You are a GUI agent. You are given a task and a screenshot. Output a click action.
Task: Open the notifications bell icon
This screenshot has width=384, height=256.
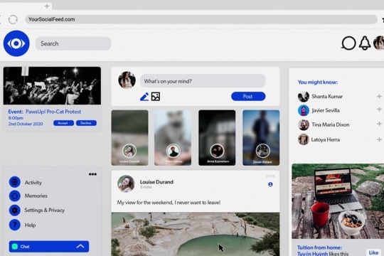365,43
